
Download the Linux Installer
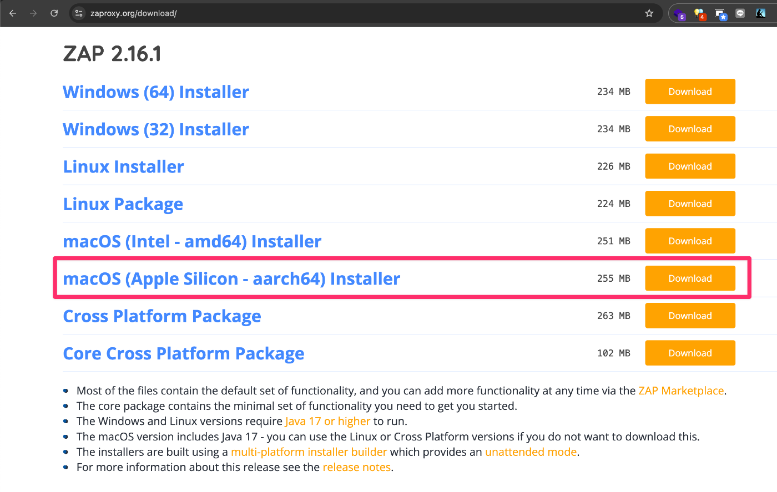tap(690, 166)
